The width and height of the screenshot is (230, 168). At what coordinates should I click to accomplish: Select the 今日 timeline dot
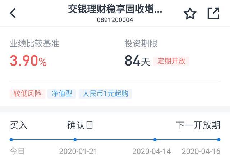(x=11, y=140)
